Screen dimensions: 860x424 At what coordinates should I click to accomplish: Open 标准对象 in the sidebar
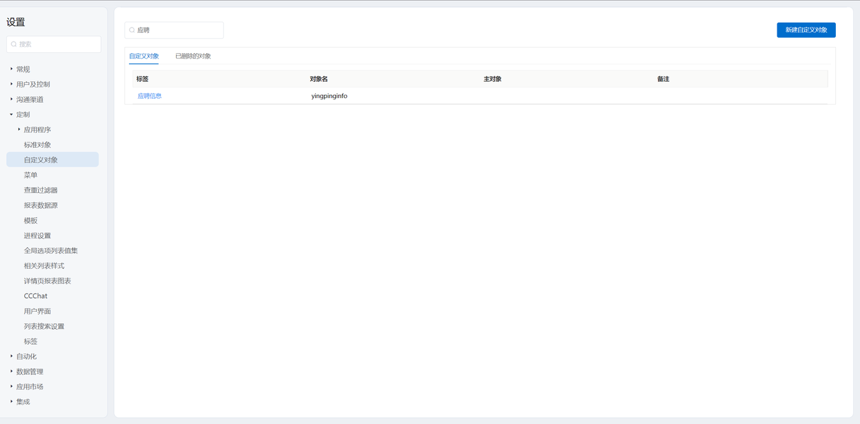(38, 145)
